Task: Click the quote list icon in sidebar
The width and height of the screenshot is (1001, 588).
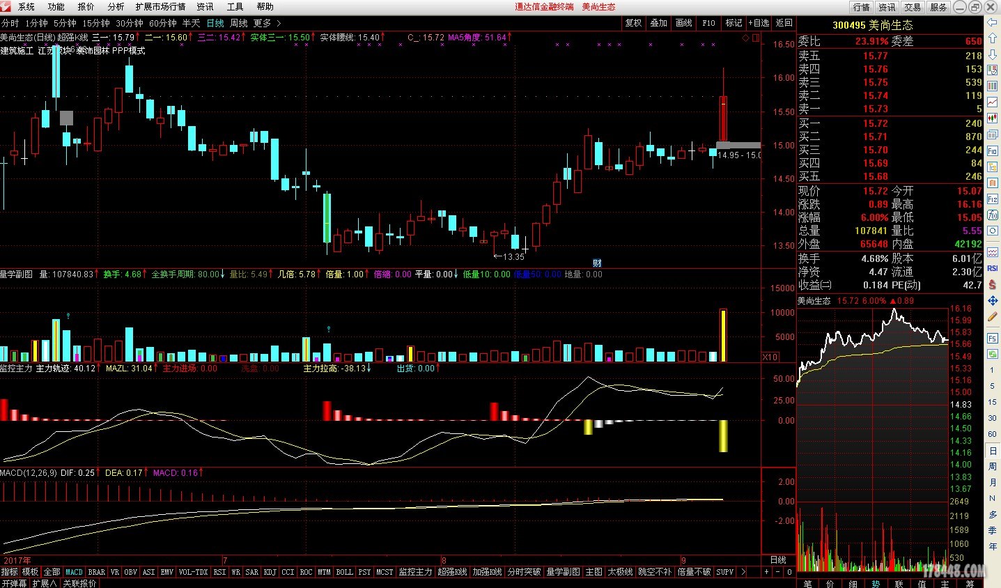Action: (993, 71)
